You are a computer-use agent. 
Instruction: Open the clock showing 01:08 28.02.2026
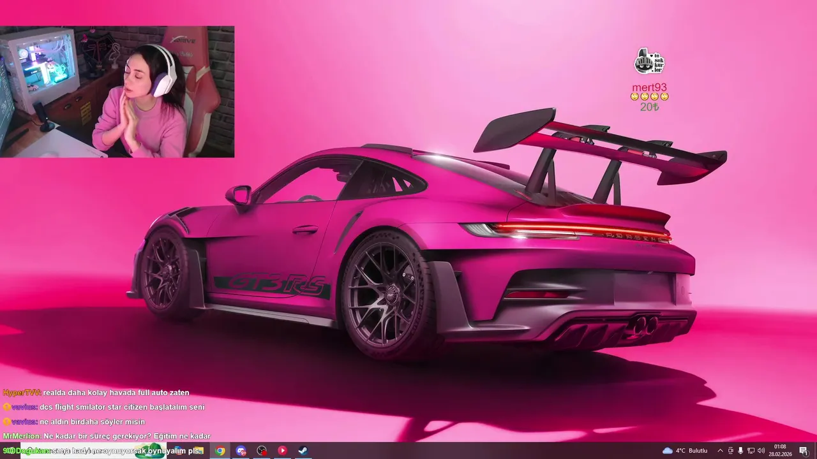780,451
